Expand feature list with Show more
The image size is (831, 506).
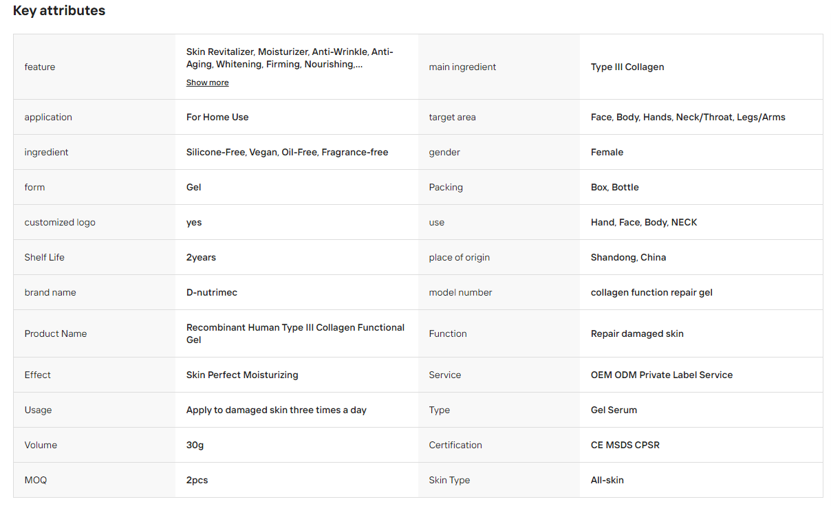207,82
